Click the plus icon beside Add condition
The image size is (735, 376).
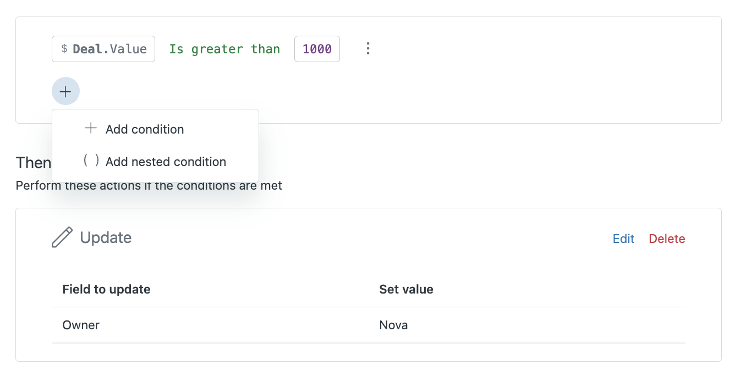tap(91, 129)
